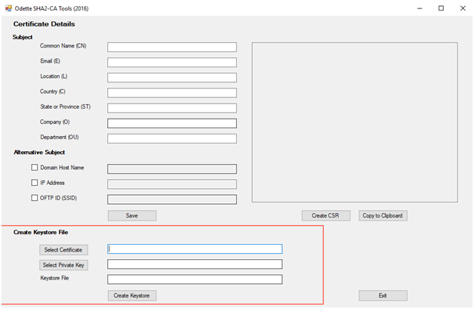The width and height of the screenshot is (474, 309).
Task: Tick the IP Address checkbox
Action: tap(35, 183)
